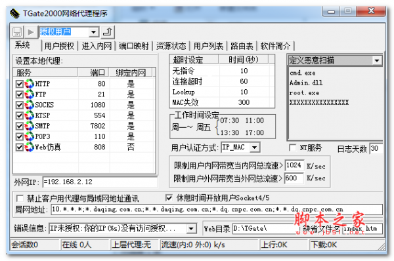Click the save floppy disk toolbar icon
Viewport: 394px width, 261px height.
tap(17, 32)
